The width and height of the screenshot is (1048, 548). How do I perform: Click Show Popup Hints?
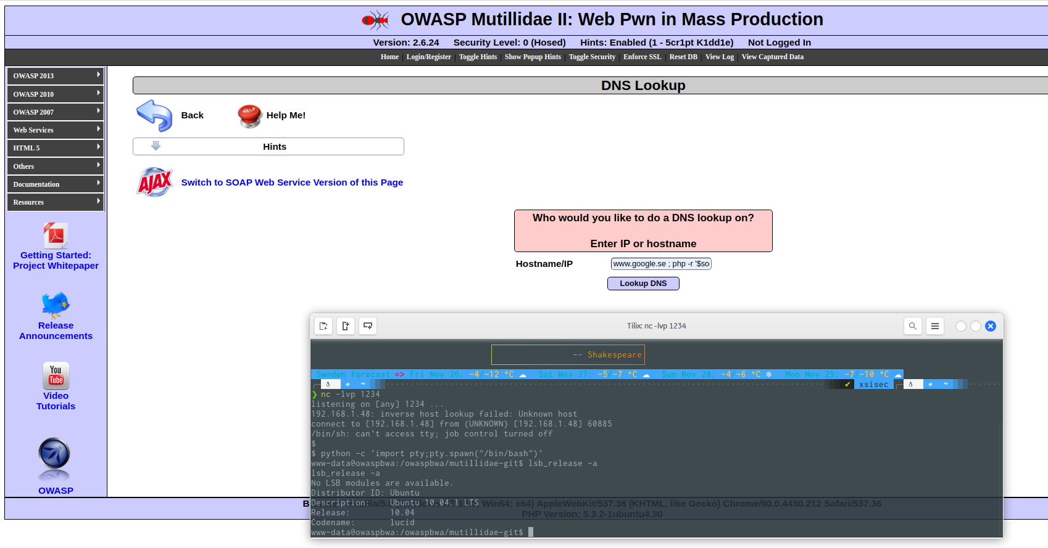533,57
